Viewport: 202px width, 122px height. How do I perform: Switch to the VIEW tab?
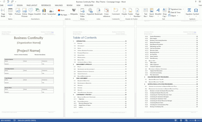click(78, 5)
